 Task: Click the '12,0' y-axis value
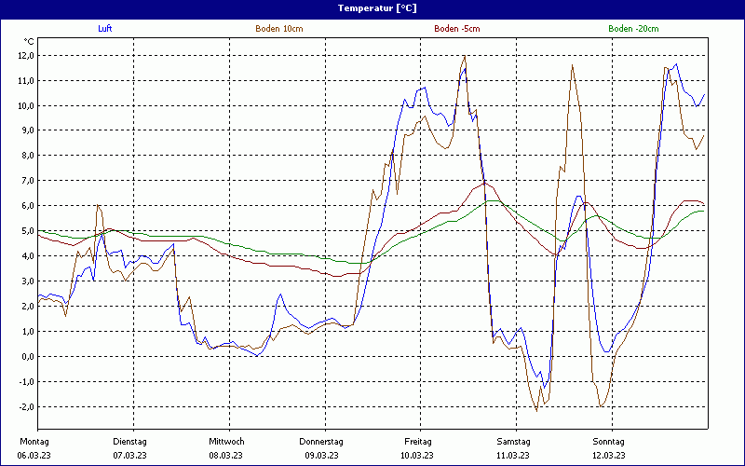pyautogui.click(x=26, y=56)
